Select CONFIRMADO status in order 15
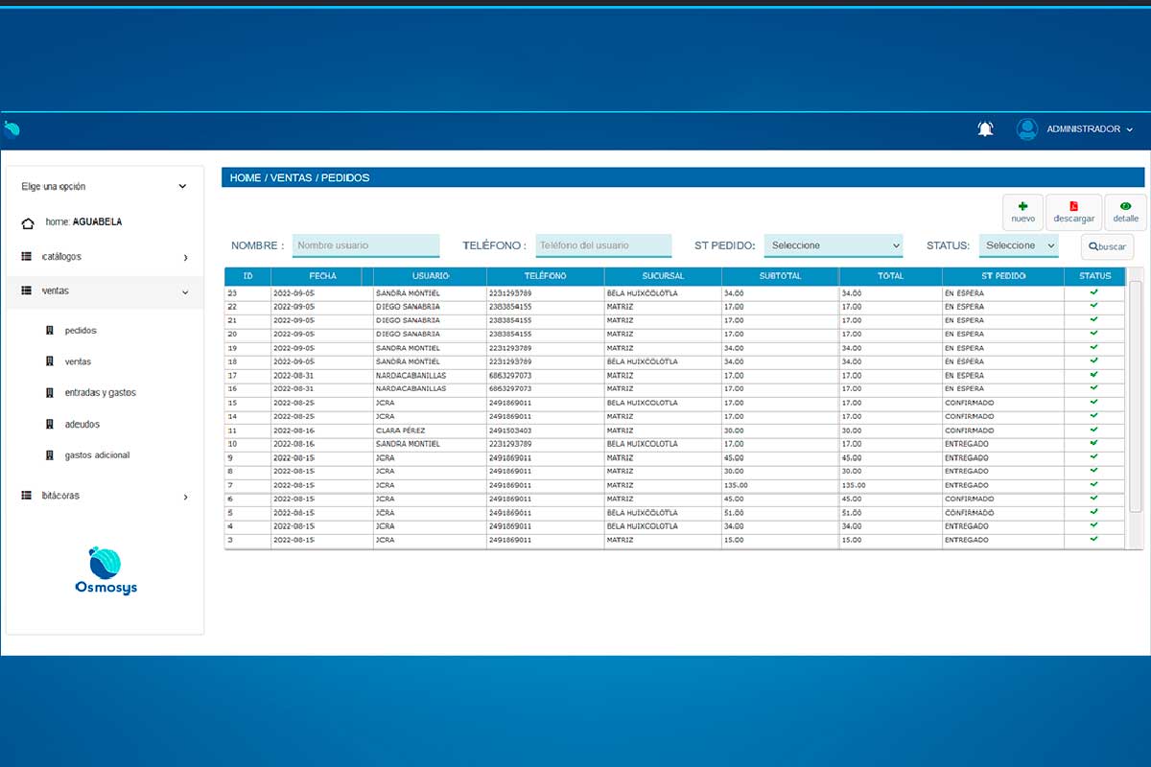 [x=1002, y=403]
